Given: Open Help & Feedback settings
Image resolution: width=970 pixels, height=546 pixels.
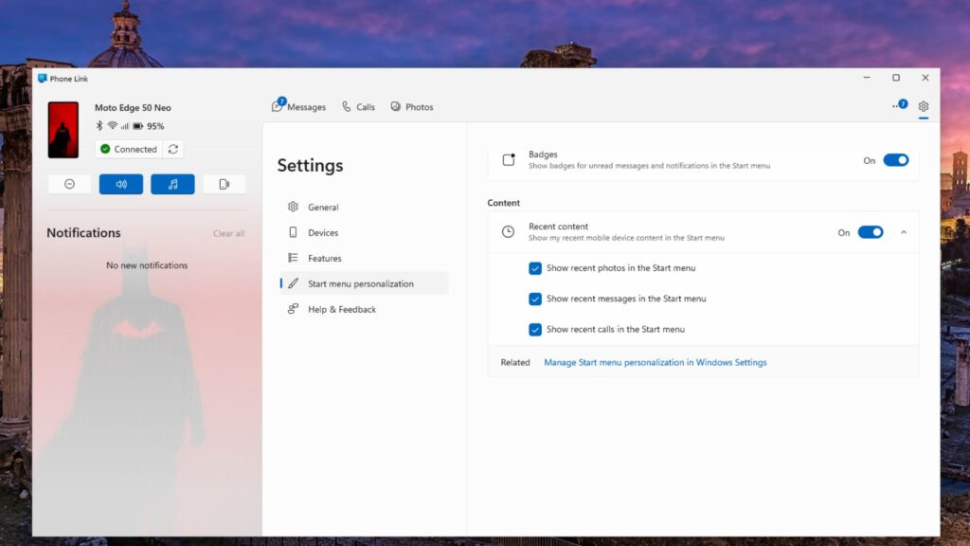Looking at the screenshot, I should 344,309.
